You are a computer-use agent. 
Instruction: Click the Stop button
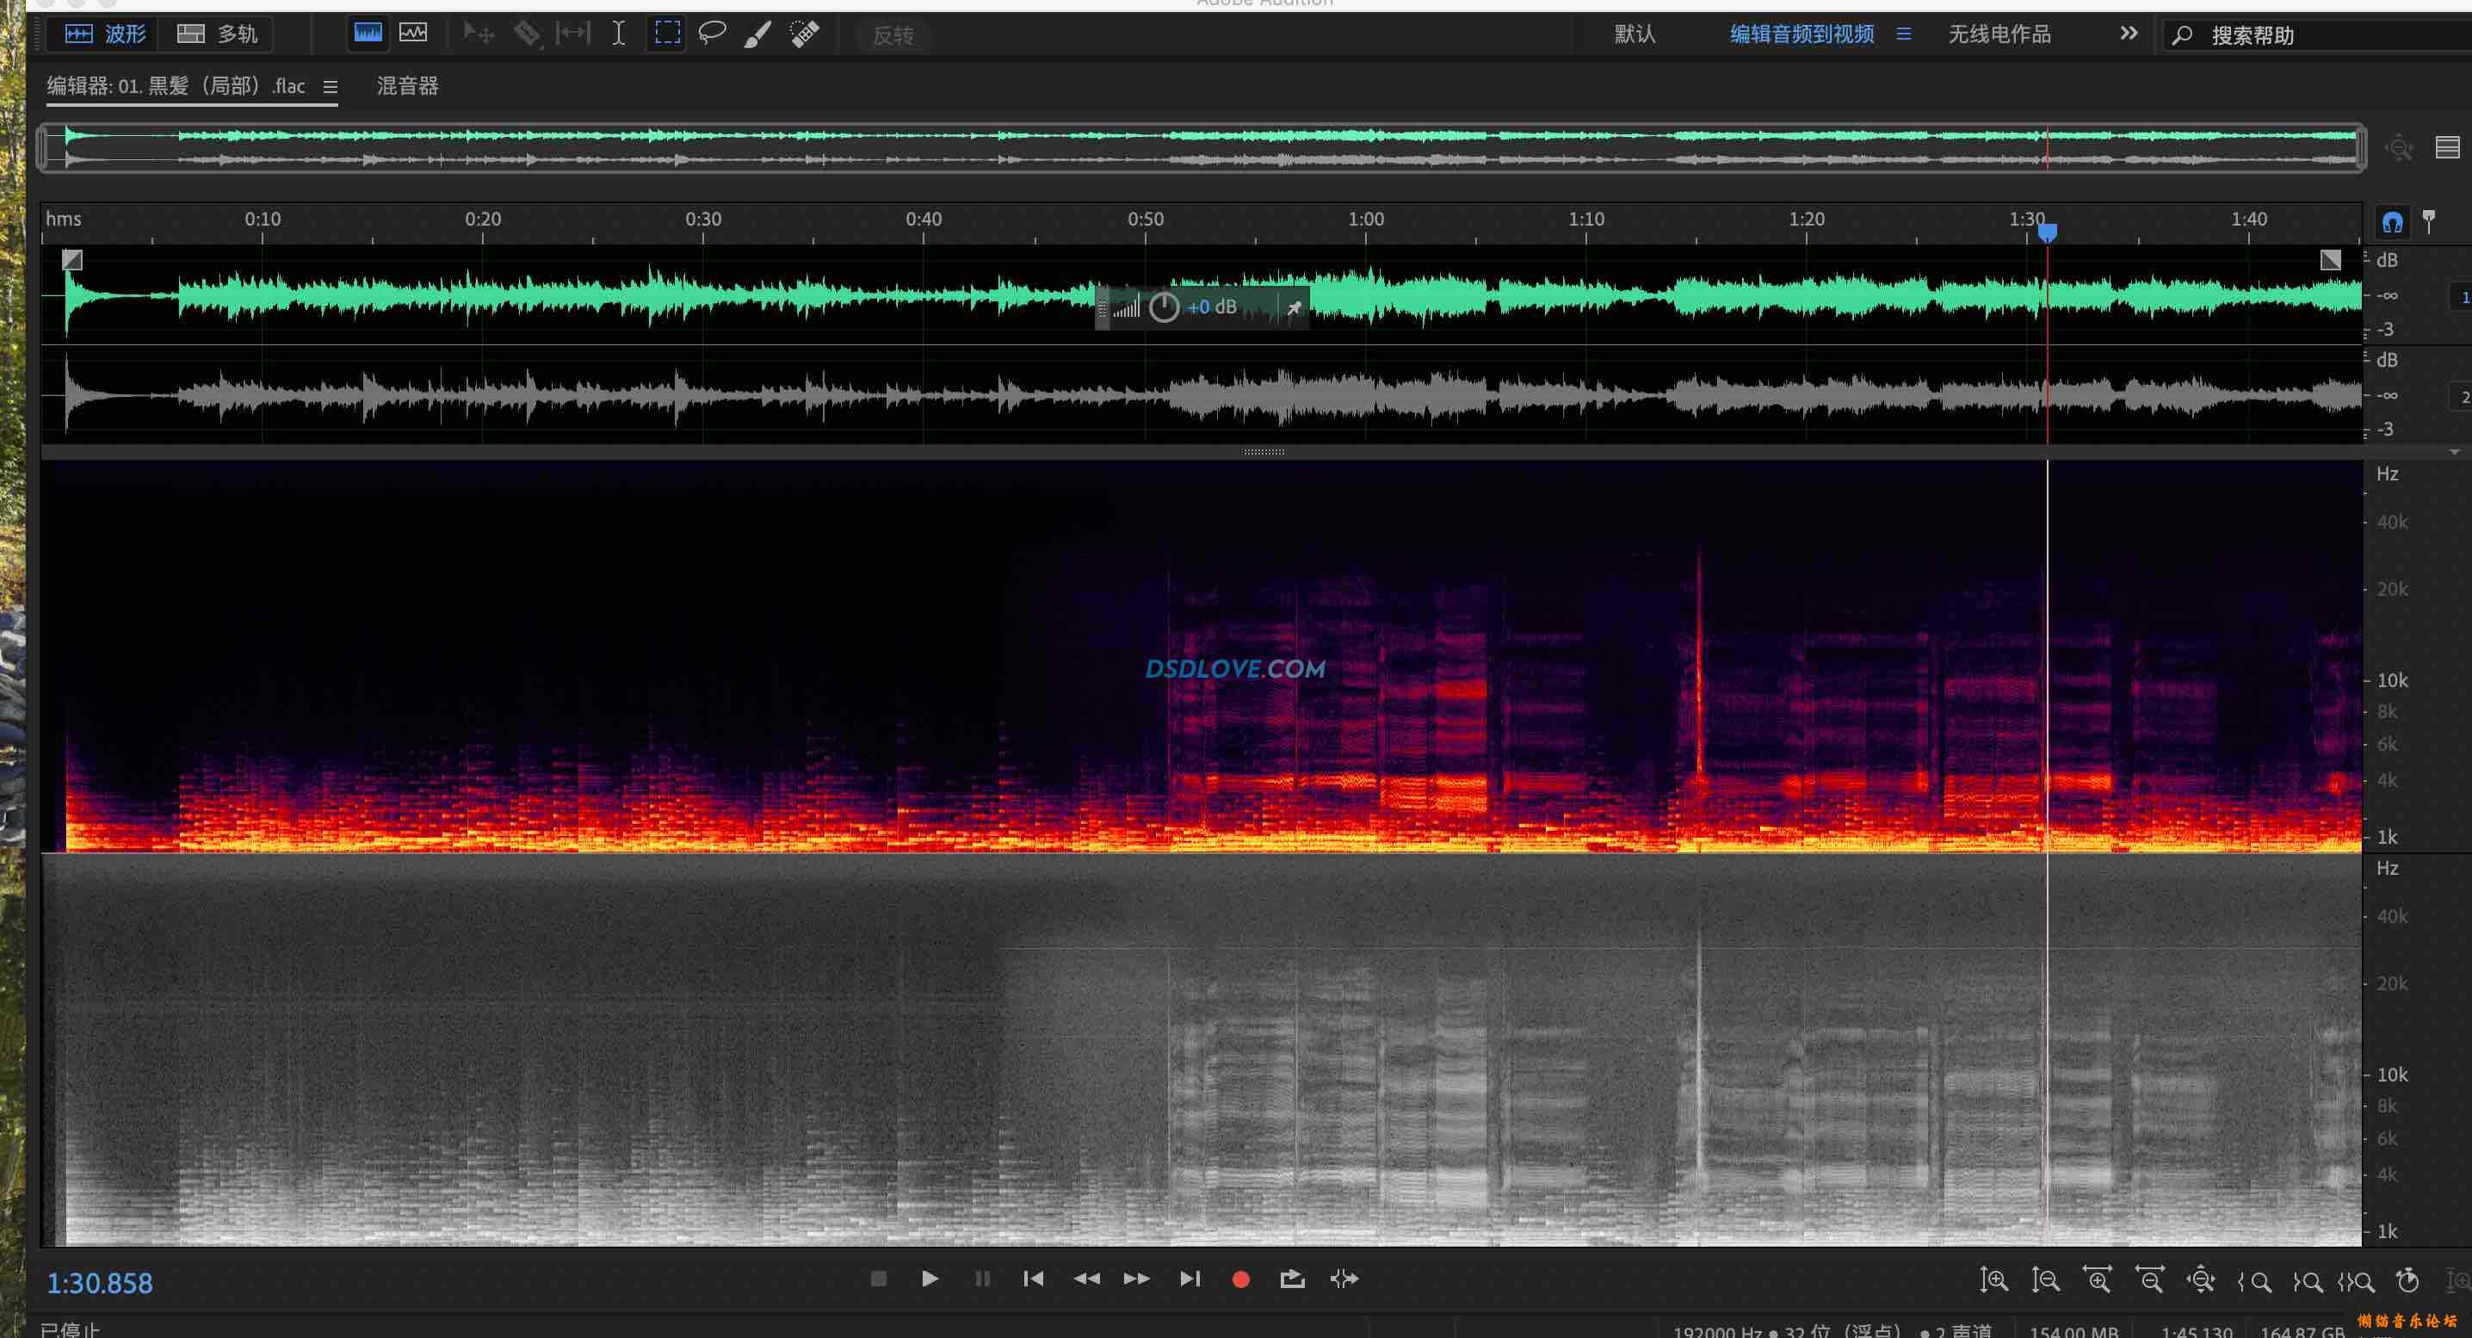(878, 1279)
